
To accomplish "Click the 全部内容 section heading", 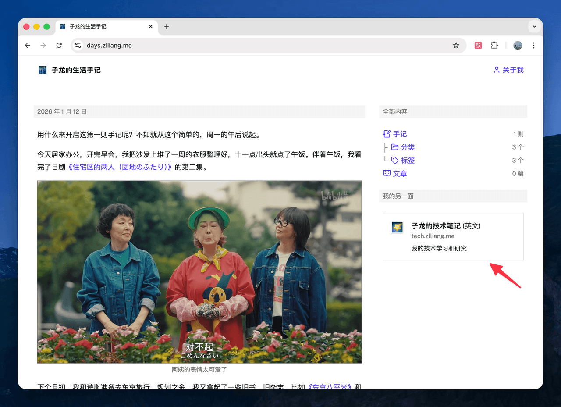I will (x=395, y=112).
